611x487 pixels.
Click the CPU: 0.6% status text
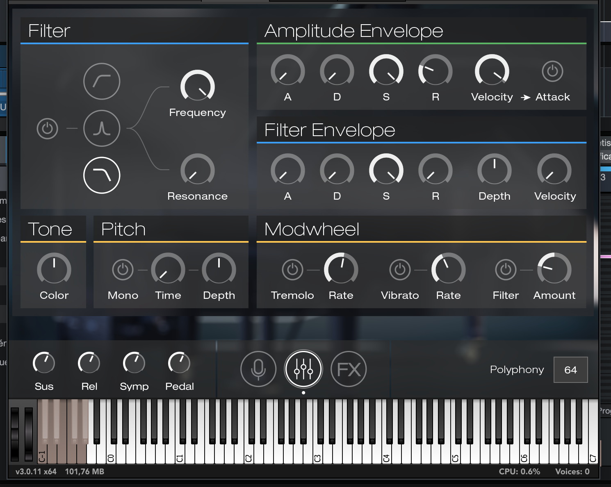[x=520, y=471]
